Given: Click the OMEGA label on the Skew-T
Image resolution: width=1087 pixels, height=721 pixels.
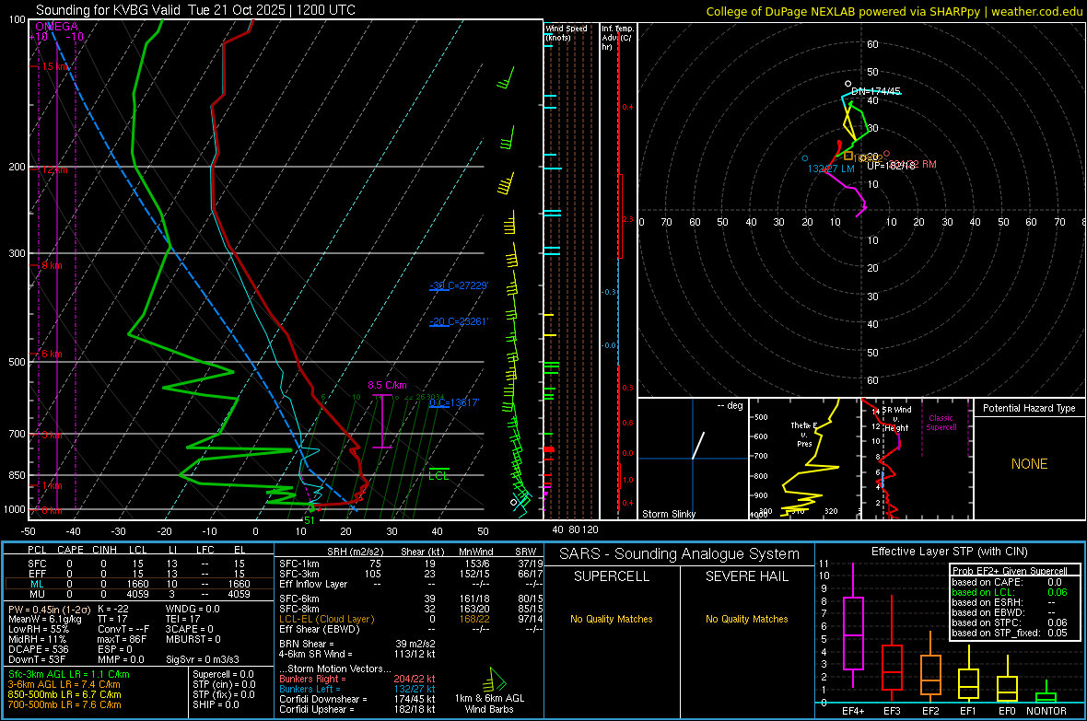Looking at the screenshot, I should [x=57, y=27].
